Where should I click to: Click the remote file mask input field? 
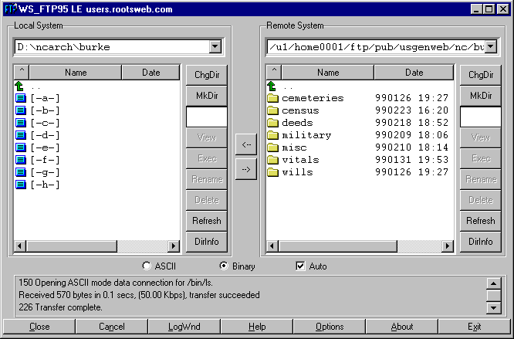tap(480, 117)
